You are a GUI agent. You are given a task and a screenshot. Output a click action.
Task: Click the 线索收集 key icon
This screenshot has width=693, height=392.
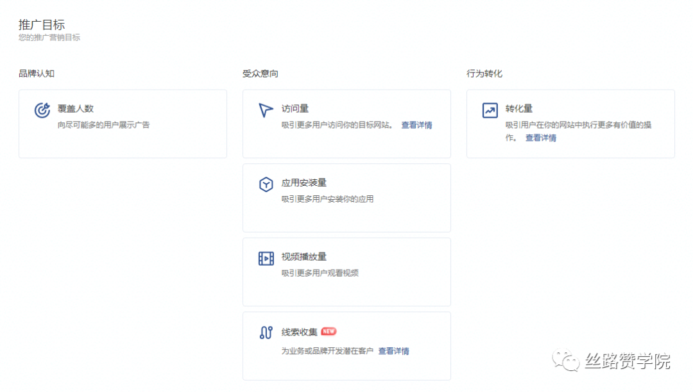(265, 331)
